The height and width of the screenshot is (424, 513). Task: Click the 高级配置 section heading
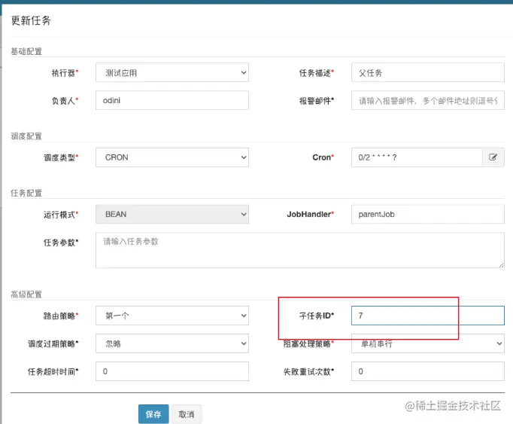point(26,294)
